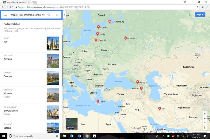Close the Google Maps browser tab
The image size is (210, 139).
29,2
